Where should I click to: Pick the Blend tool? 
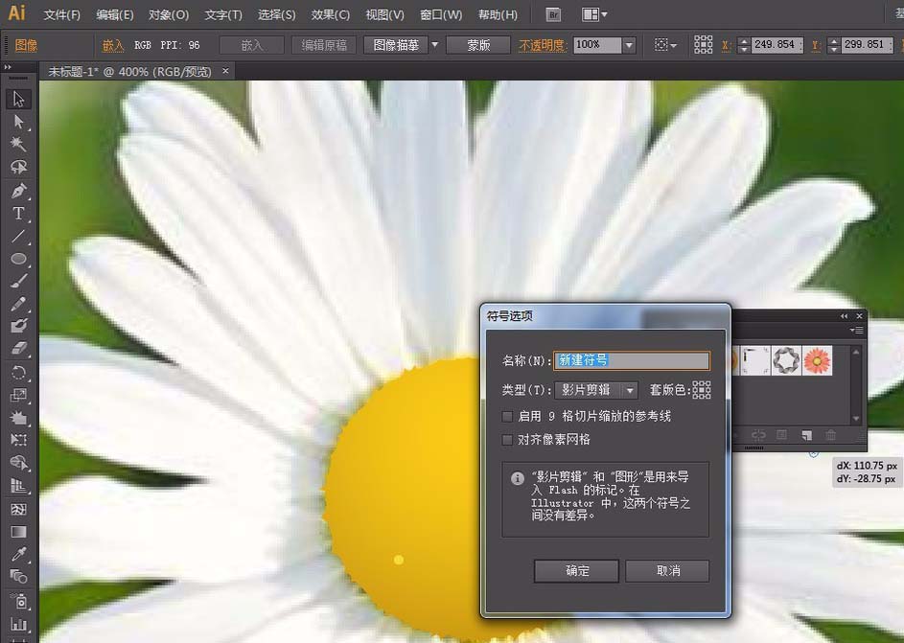[x=18, y=576]
